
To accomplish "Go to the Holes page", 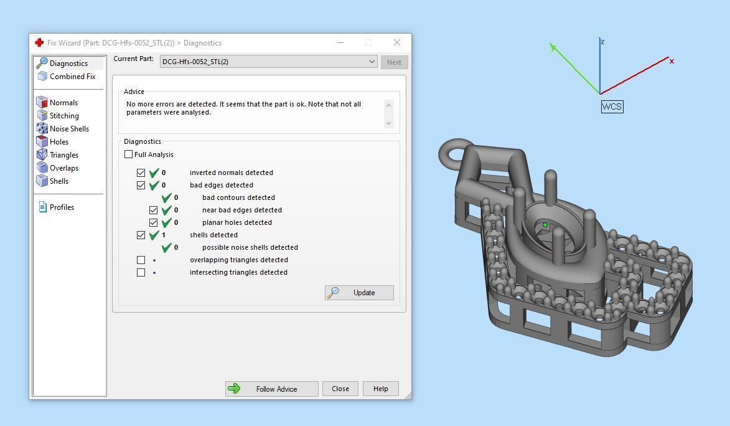I will (59, 141).
